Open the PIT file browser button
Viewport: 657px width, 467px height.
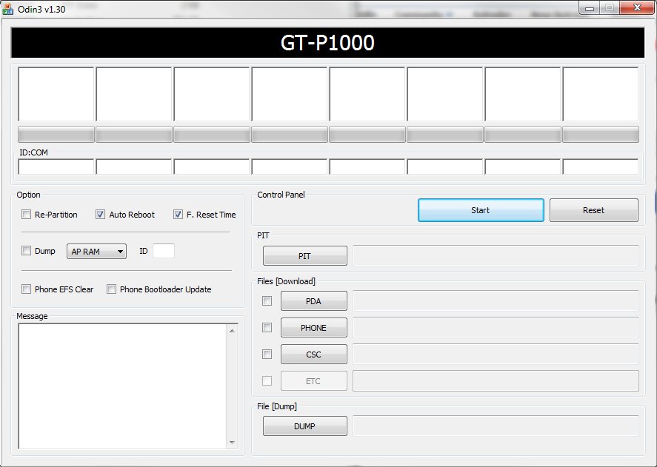[x=305, y=256]
